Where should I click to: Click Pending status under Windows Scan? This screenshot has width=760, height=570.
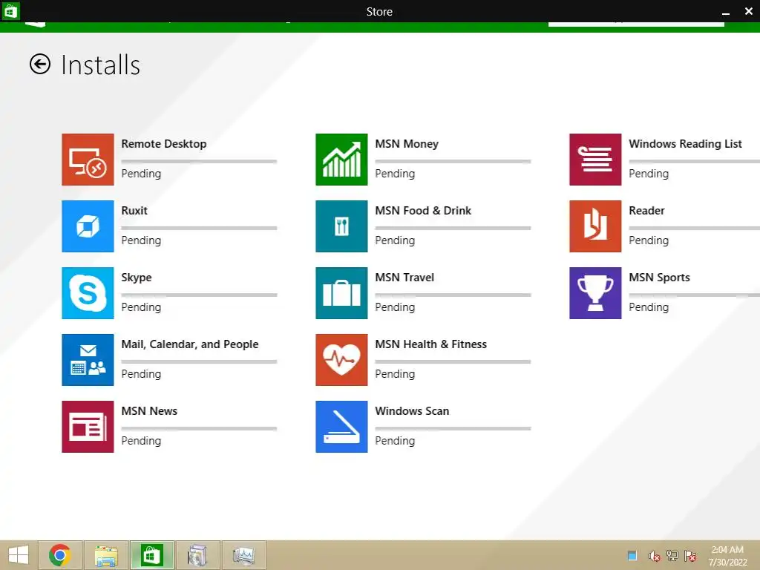(395, 441)
